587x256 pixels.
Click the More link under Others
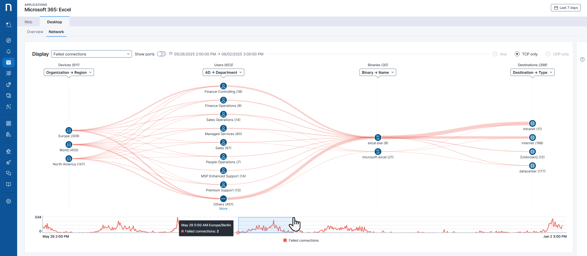223,209
